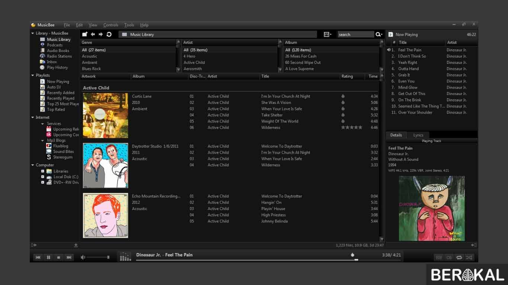Click the Without A Sound cover art

point(432,209)
